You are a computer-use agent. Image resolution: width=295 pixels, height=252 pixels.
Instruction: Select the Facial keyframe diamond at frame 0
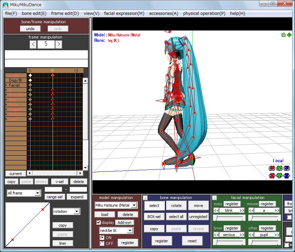[30, 85]
